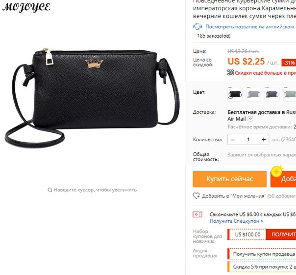
Task: Click the black crossbody bag product image
Action: click(x=92, y=98)
